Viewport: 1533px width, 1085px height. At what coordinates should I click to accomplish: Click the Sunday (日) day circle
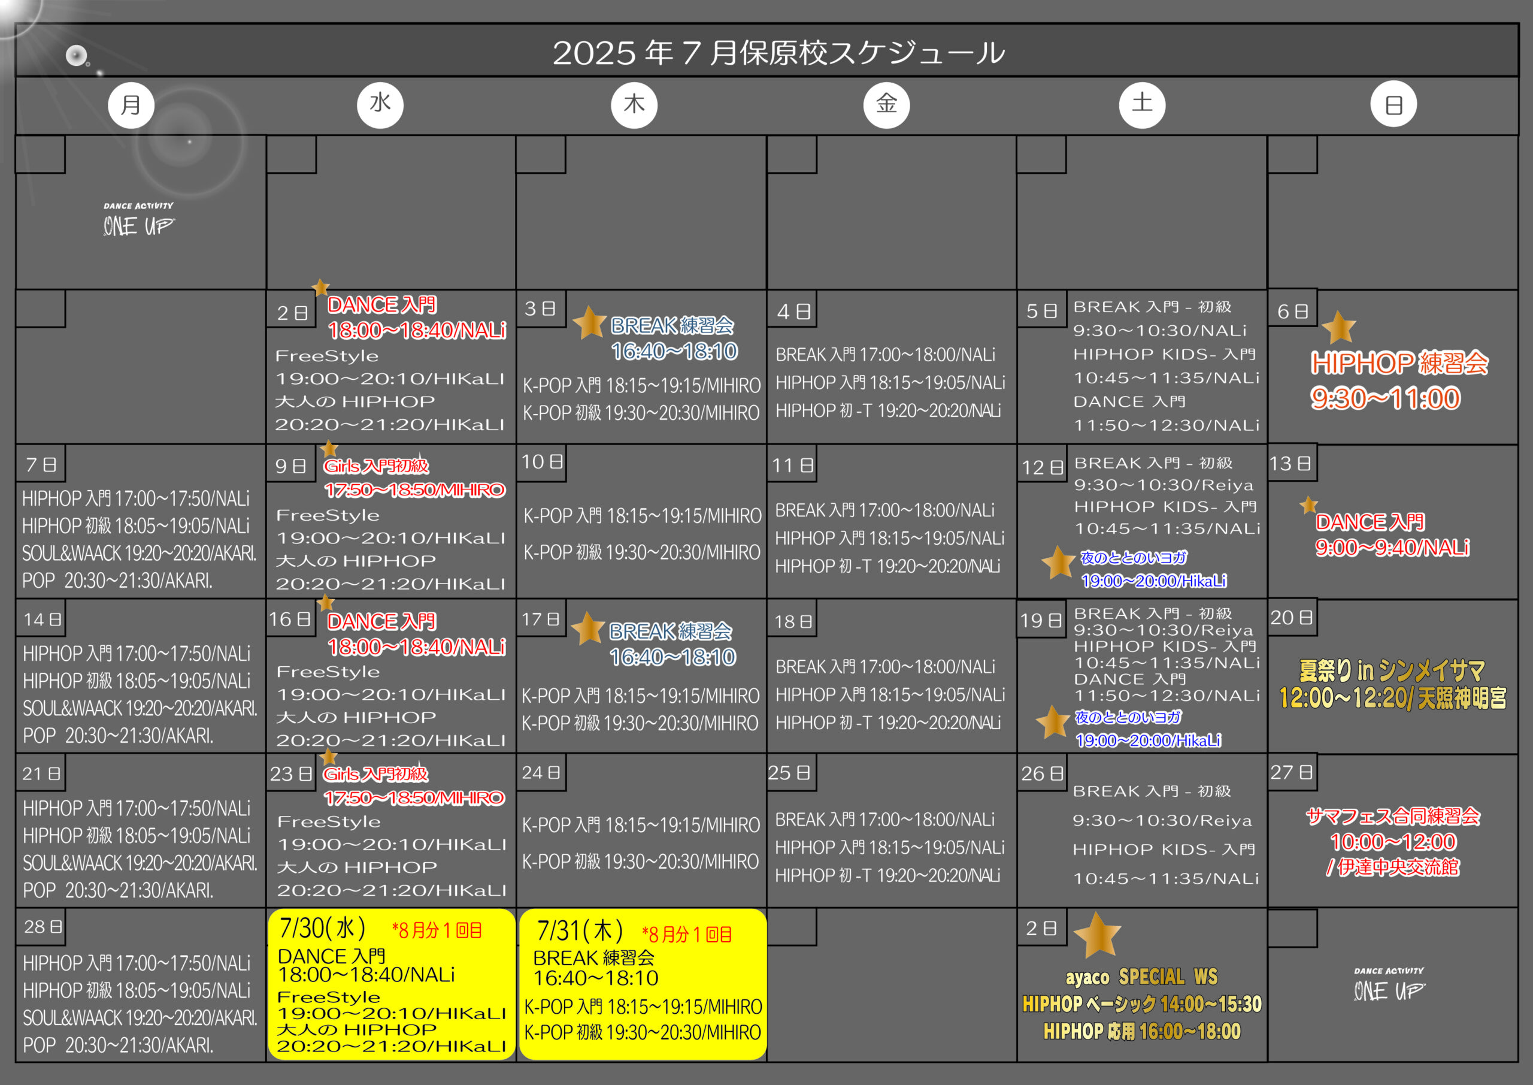pyautogui.click(x=1393, y=104)
